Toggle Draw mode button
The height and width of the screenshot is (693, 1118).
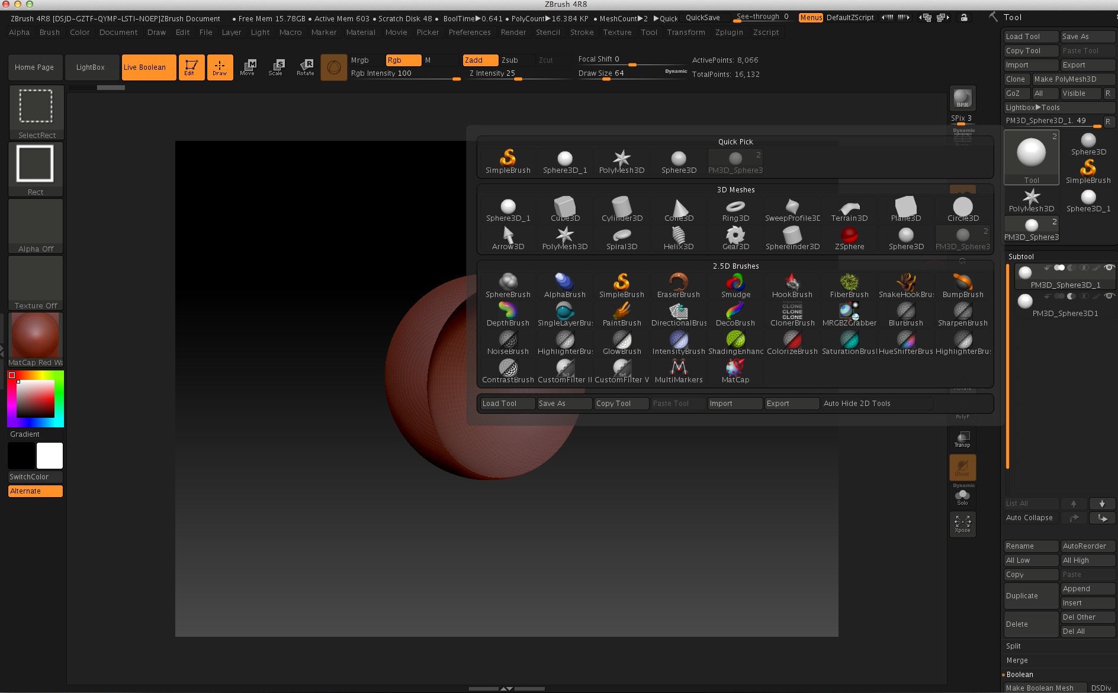click(x=220, y=67)
